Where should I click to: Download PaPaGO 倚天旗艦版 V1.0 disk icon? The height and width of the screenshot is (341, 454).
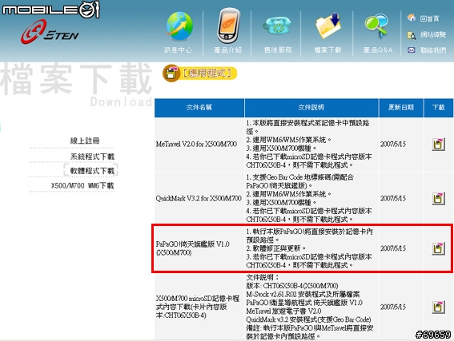(438, 248)
